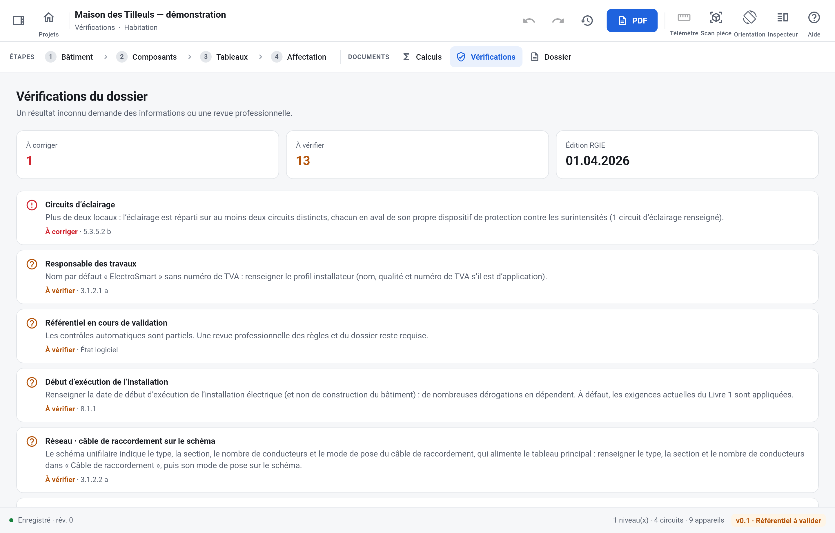Click the undo arrow icon
Image resolution: width=835 pixels, height=533 pixels.
529,21
